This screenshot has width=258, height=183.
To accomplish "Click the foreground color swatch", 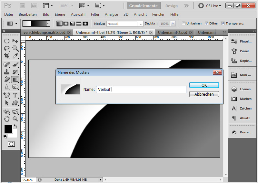I will (8, 129).
